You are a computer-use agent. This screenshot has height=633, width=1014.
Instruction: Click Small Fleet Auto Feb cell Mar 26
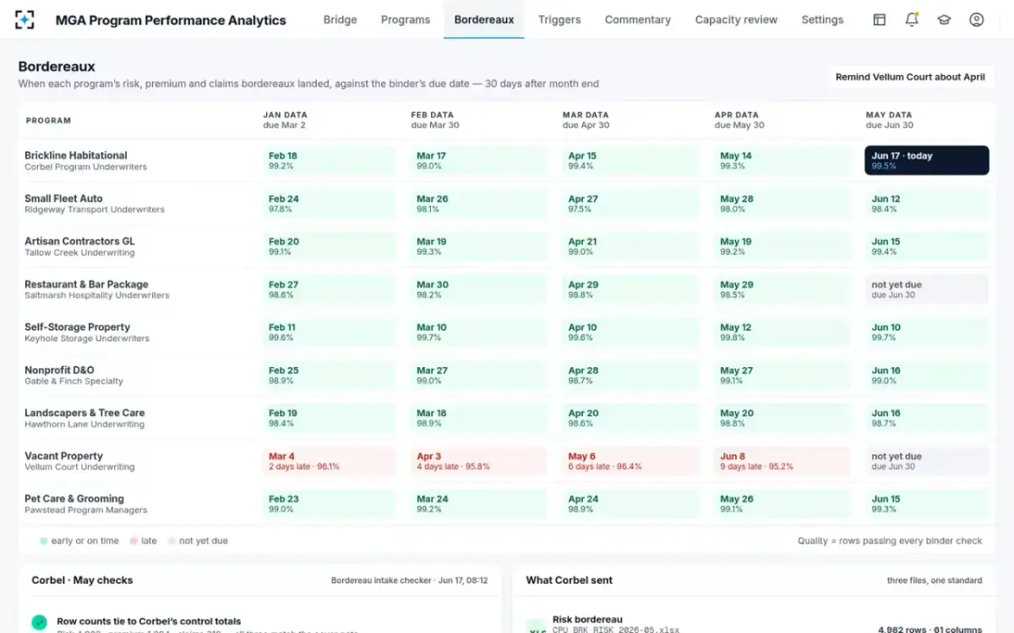(x=477, y=203)
